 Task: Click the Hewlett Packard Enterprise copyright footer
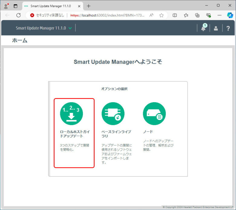point(198,207)
